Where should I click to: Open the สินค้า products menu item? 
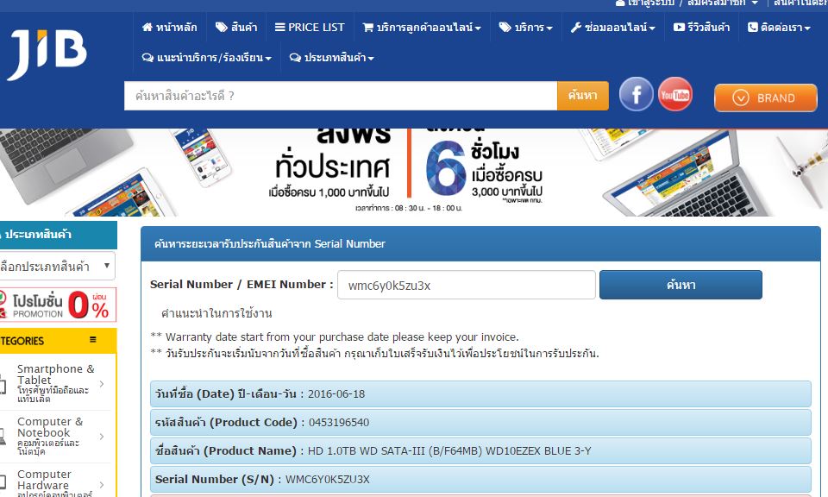236,27
